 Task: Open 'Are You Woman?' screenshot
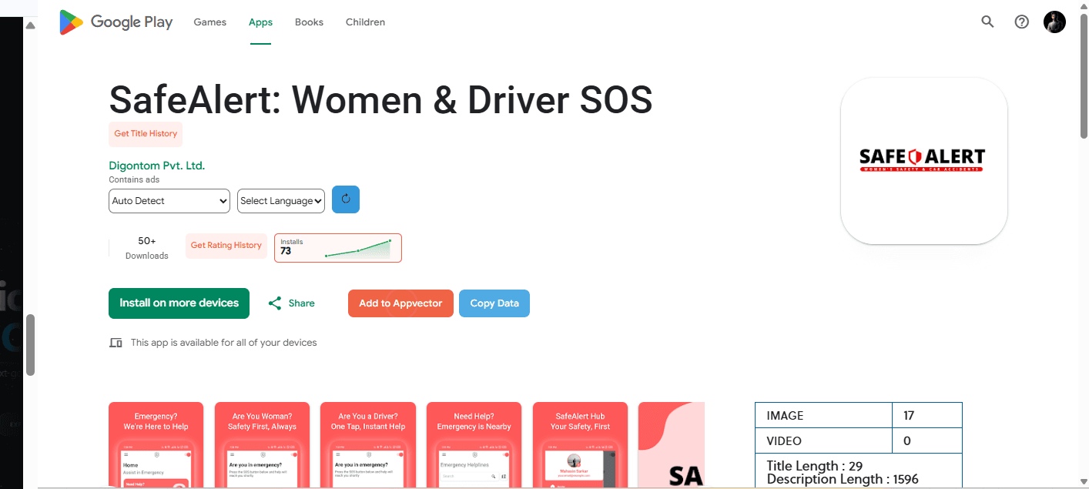point(262,445)
